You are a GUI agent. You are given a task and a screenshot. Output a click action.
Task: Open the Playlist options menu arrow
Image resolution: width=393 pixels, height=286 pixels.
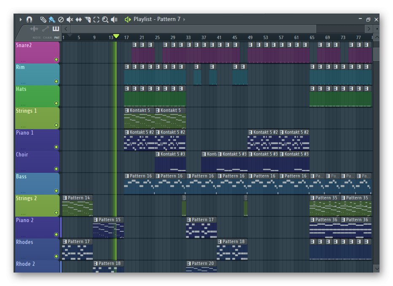click(20, 19)
